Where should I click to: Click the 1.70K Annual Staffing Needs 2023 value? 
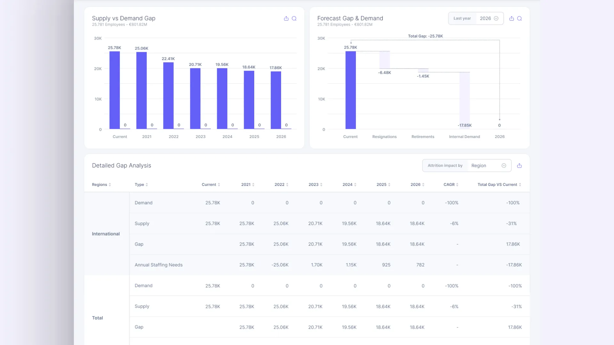click(x=317, y=265)
